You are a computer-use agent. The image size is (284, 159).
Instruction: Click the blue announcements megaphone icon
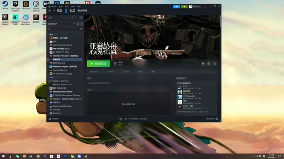click(x=176, y=6)
